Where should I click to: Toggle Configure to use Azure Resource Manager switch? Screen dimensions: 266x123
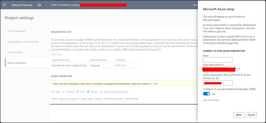[207, 94]
